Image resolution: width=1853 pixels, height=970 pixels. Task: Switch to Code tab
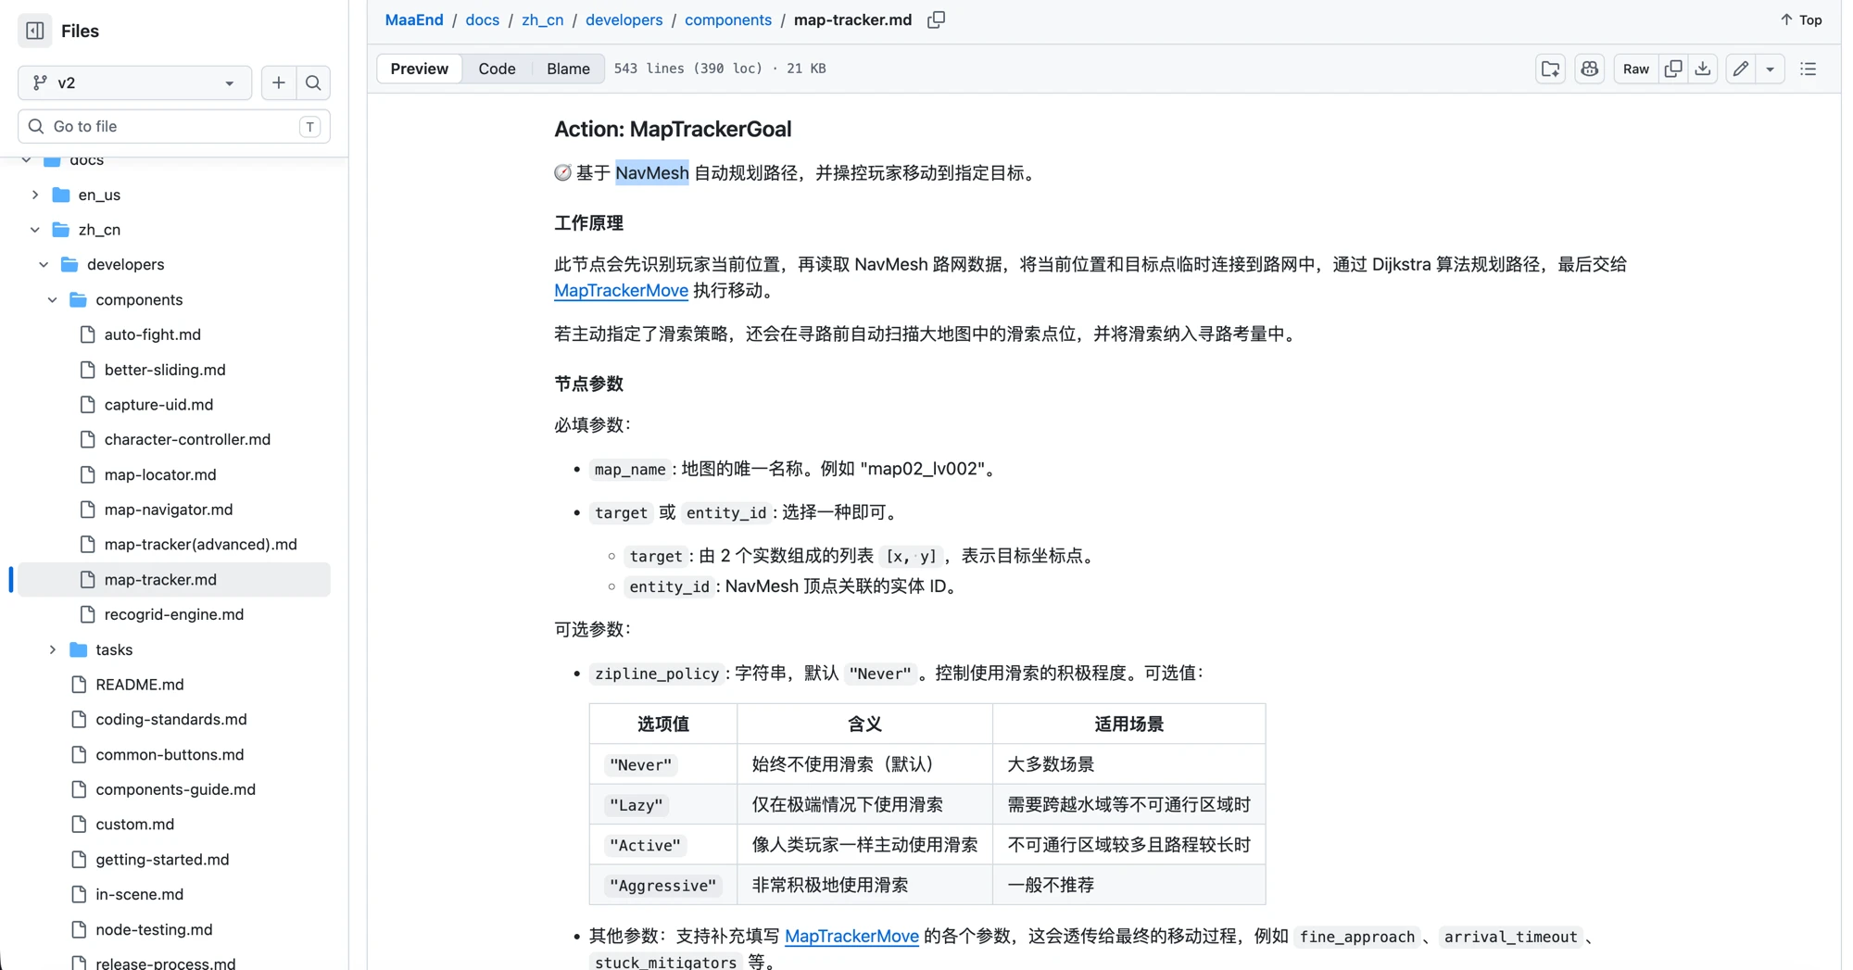tap(497, 69)
